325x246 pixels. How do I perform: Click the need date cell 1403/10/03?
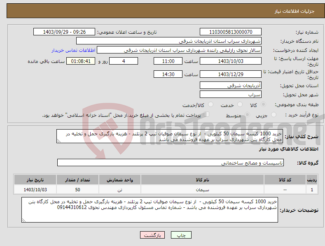click(x=35, y=190)
